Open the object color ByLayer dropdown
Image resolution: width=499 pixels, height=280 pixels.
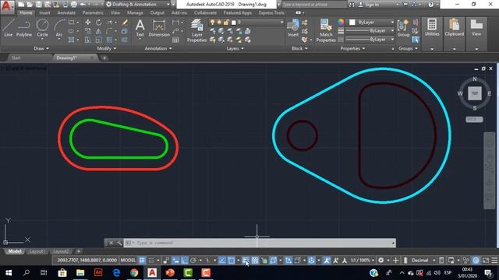coord(371,23)
